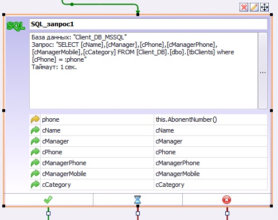Select the this.AbonentNumber() value cell
This screenshot has height=220, width=278.
[210, 119]
